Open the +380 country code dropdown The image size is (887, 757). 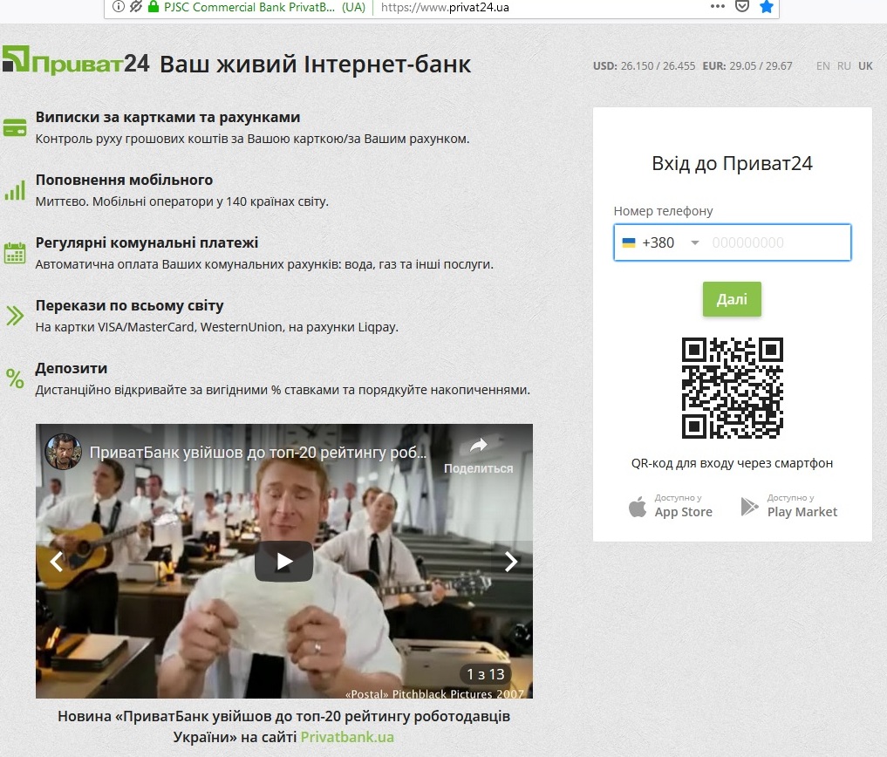coord(661,242)
